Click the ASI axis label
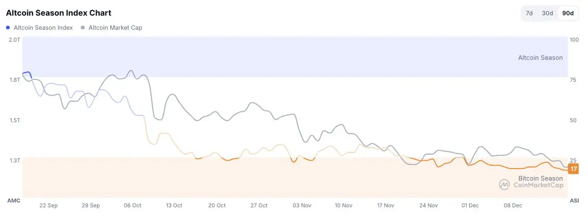 (574, 201)
